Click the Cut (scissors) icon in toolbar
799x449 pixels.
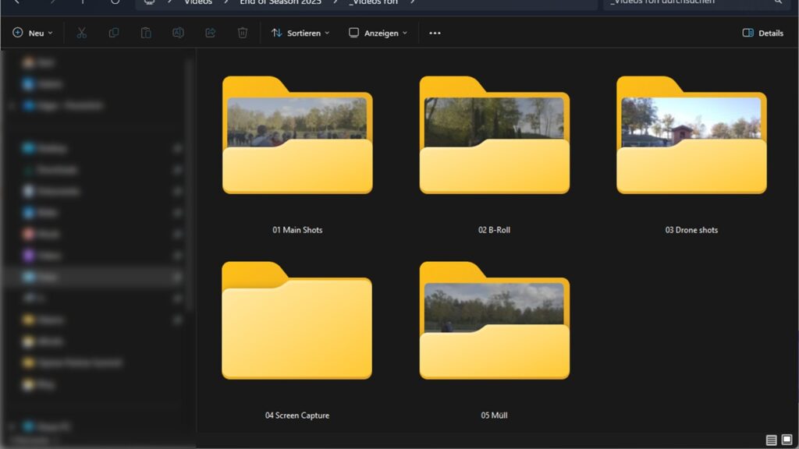coord(81,33)
